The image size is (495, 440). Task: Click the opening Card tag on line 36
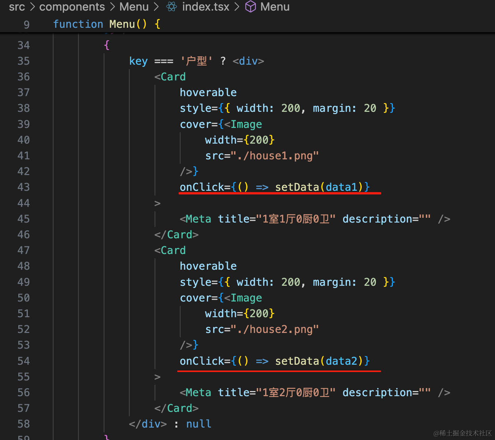point(170,77)
